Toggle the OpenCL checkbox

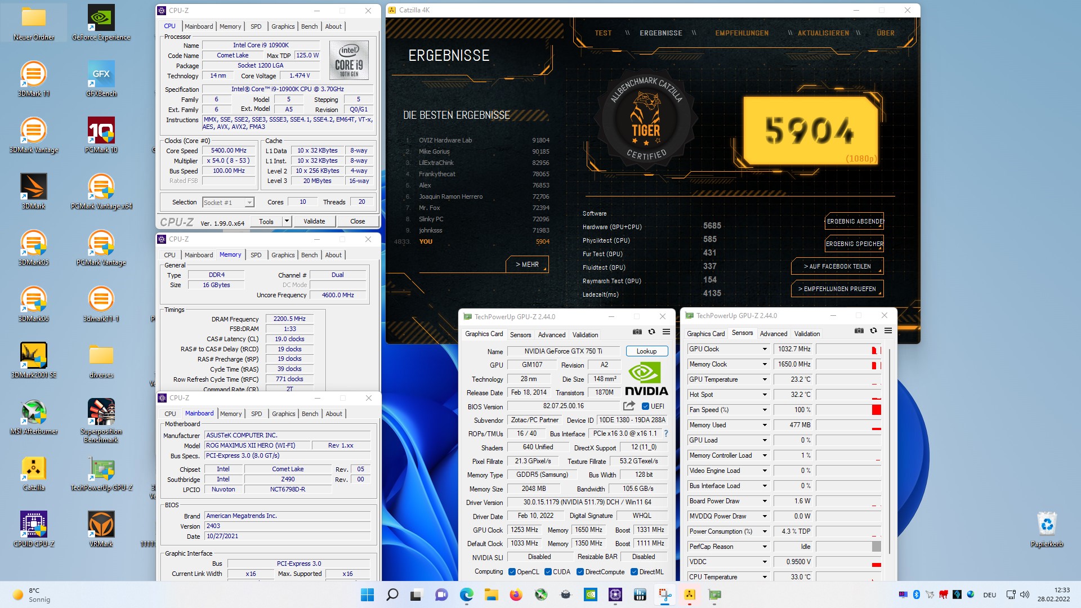[x=512, y=572]
